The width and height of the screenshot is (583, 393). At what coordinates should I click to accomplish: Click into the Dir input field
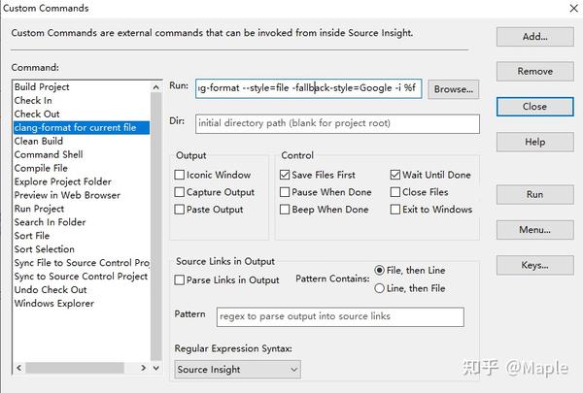coord(337,123)
